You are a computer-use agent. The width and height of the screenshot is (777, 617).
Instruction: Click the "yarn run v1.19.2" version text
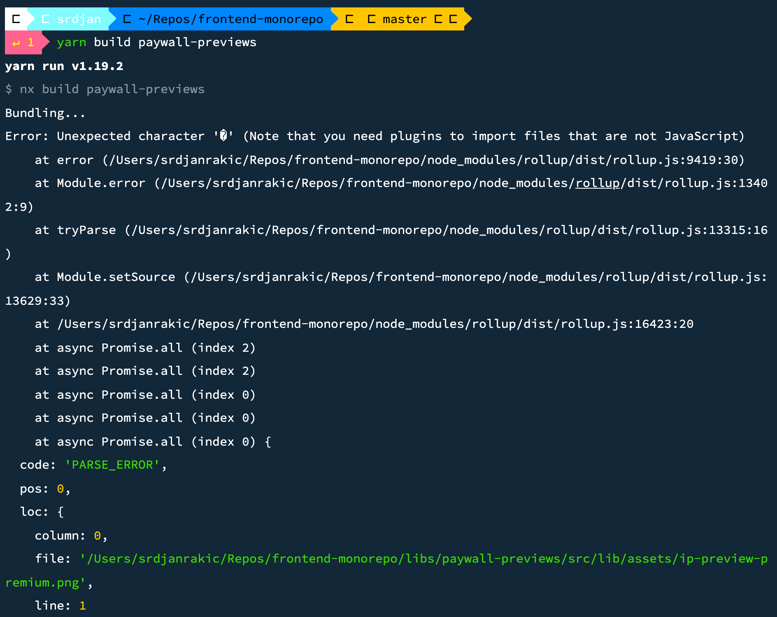point(64,66)
